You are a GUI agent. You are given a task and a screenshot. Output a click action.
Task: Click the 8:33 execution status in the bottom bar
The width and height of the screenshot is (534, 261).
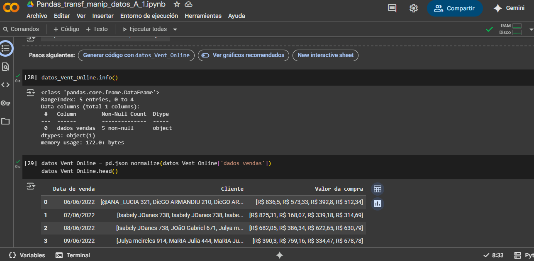tap(494, 255)
